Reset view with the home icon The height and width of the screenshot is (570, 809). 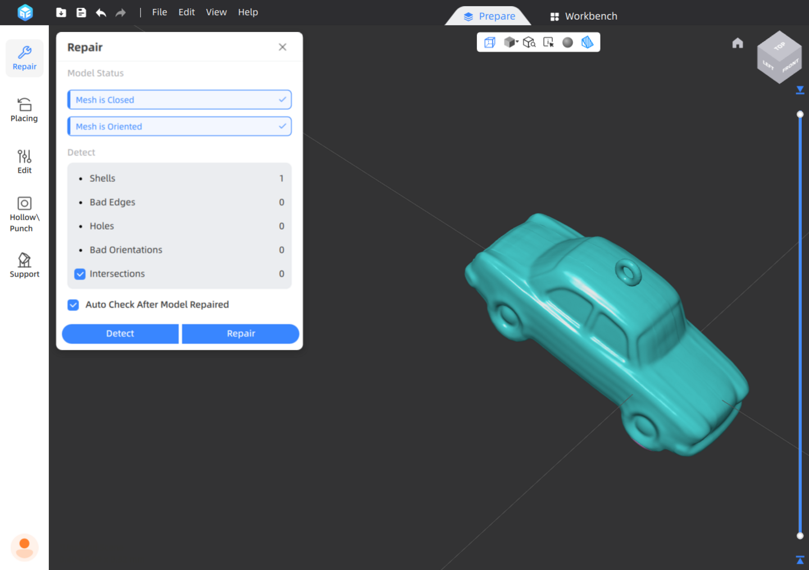click(x=738, y=43)
